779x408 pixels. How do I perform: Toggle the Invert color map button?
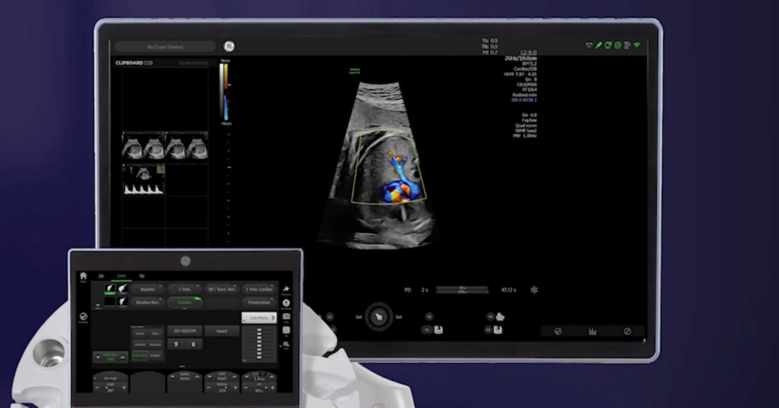[x=222, y=331]
